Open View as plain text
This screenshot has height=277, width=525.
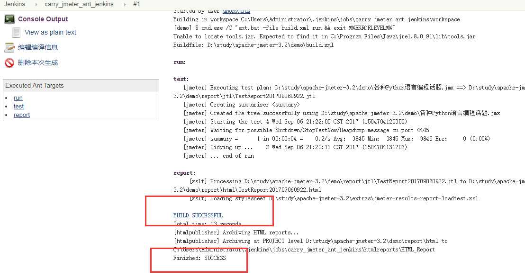pyautogui.click(x=50, y=33)
